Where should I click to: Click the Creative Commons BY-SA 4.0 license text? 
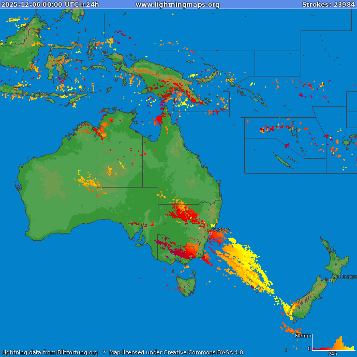point(176,353)
